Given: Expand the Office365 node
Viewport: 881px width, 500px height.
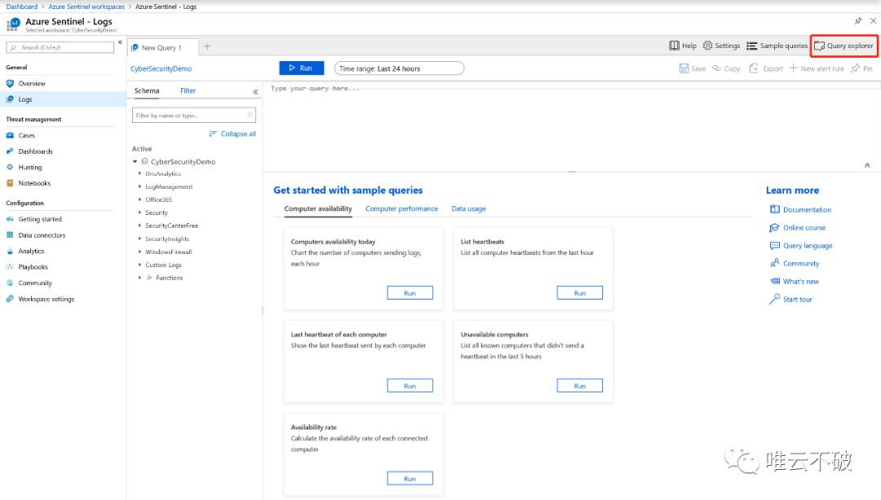Looking at the screenshot, I should coord(140,200).
